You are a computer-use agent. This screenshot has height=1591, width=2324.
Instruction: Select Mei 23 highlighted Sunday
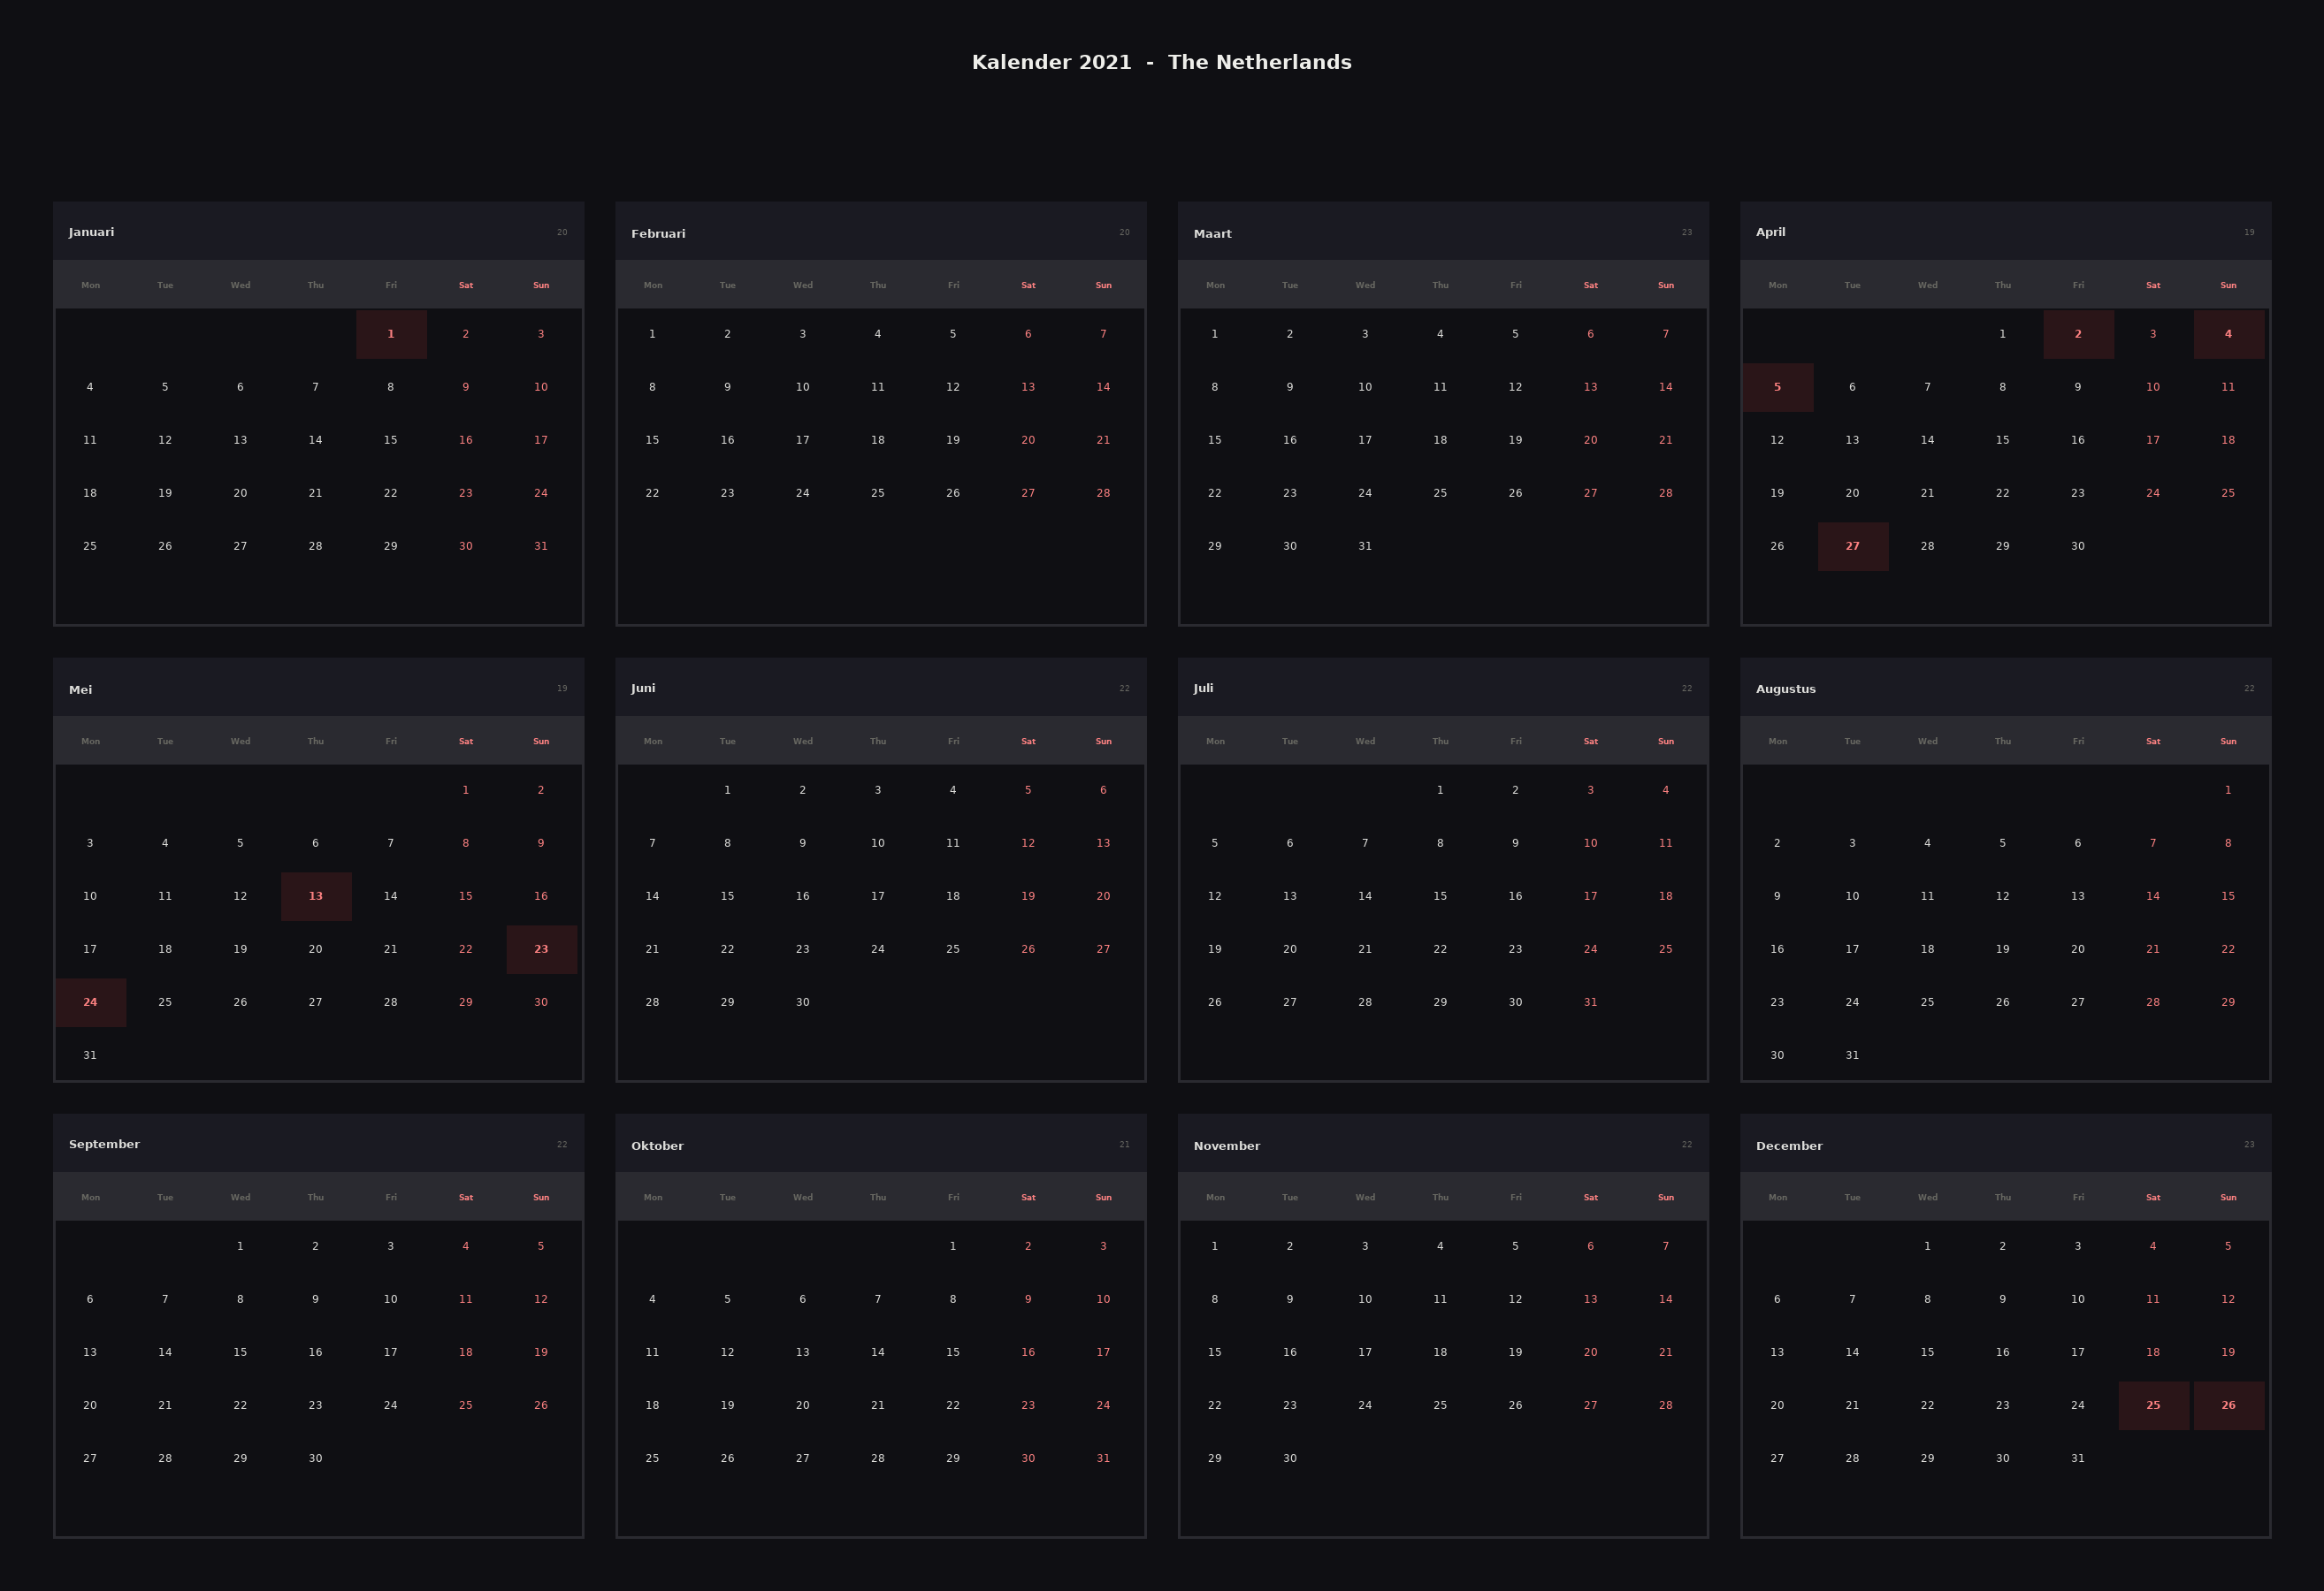tap(541, 949)
